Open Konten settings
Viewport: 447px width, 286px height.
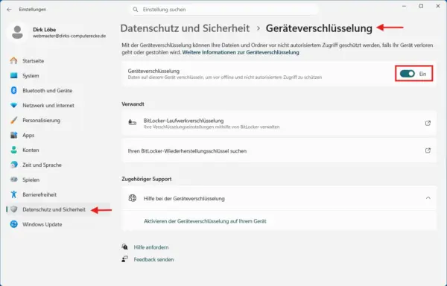coord(58,150)
